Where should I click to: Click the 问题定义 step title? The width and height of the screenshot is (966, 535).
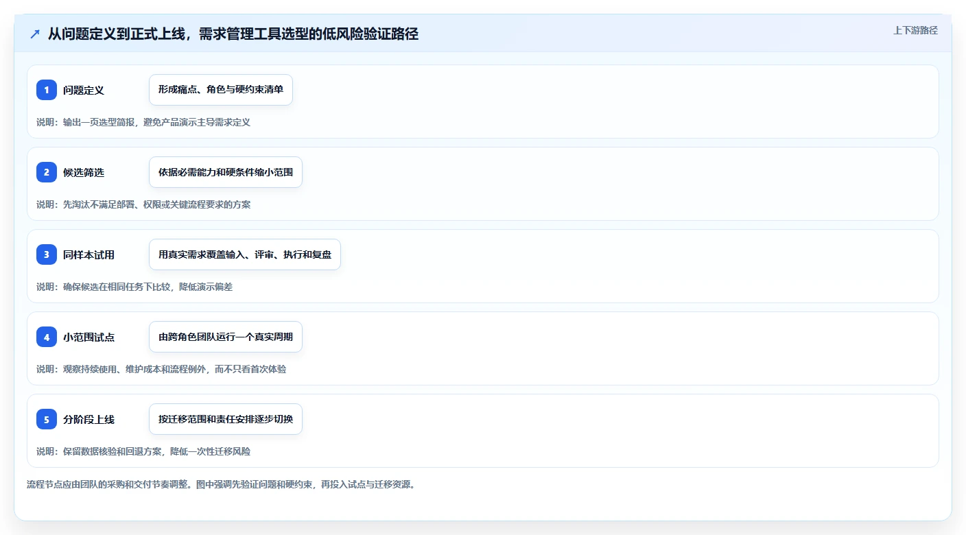pos(84,90)
